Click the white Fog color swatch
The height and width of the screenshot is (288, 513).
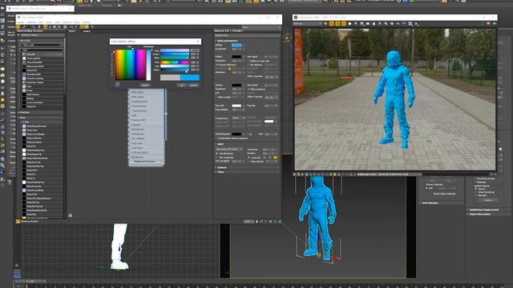click(x=236, y=106)
